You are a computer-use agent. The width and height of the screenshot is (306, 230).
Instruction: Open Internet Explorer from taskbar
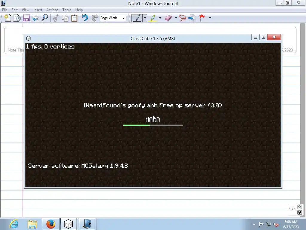point(14,224)
